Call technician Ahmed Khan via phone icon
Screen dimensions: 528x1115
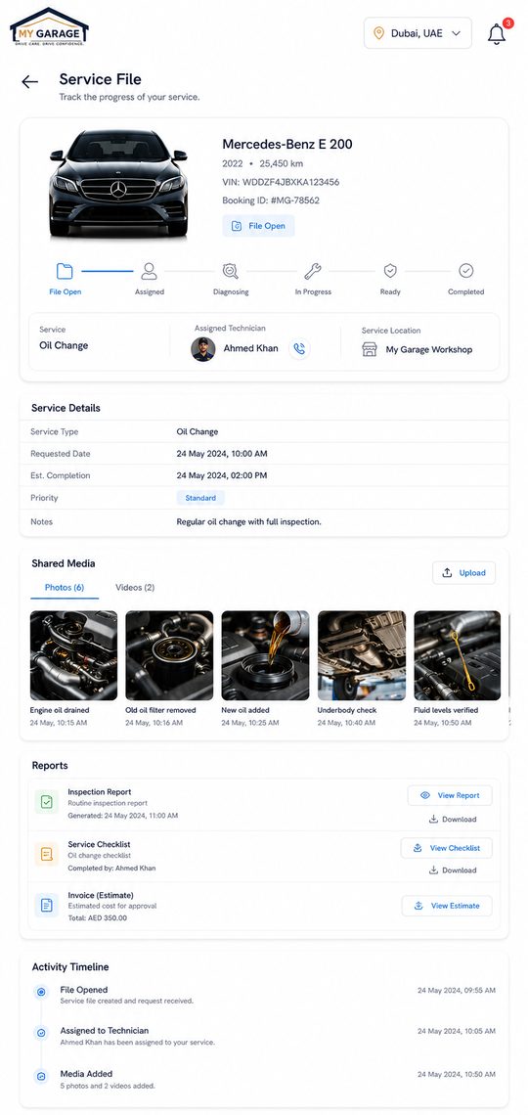pyautogui.click(x=299, y=349)
